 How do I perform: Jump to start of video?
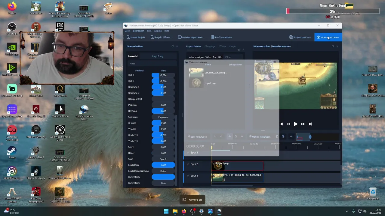pyautogui.click(x=281, y=124)
